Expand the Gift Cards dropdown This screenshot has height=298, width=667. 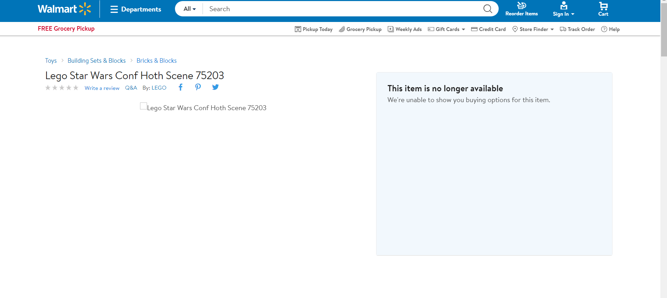click(447, 29)
